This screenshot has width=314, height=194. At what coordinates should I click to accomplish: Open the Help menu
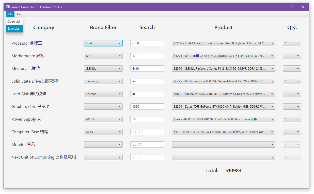click(20, 14)
